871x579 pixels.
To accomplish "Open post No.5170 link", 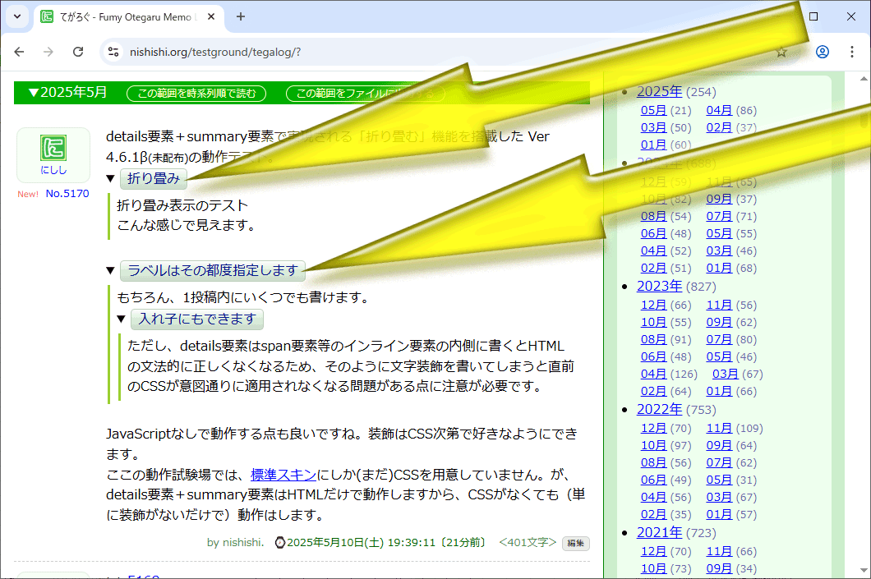I will (x=67, y=194).
